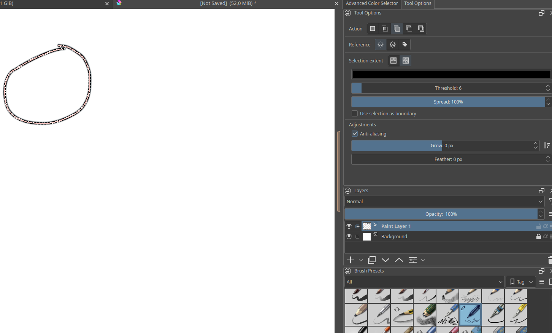
Task: Uncheck the Anti-aliasing checkbox
Action: pos(355,134)
